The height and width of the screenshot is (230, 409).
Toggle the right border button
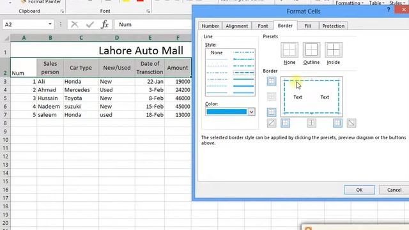click(x=337, y=123)
